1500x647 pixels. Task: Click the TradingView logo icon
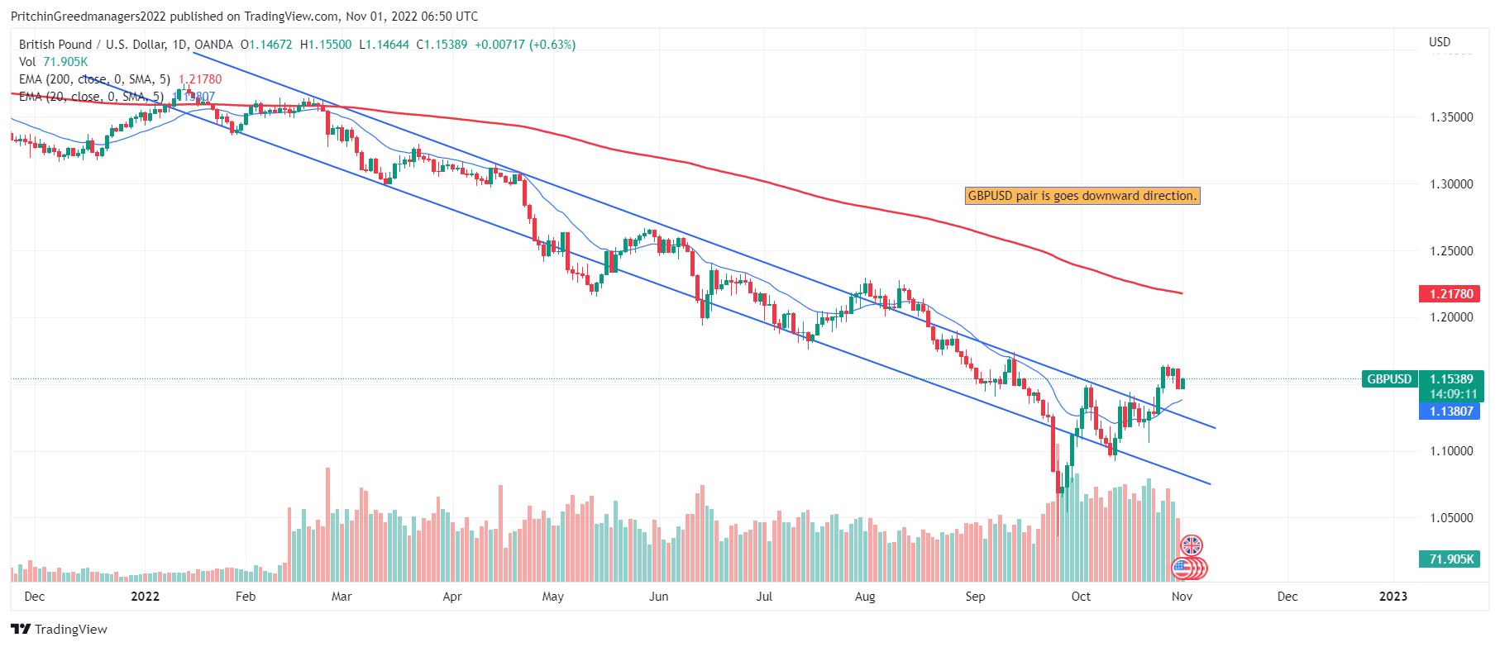[x=21, y=630]
